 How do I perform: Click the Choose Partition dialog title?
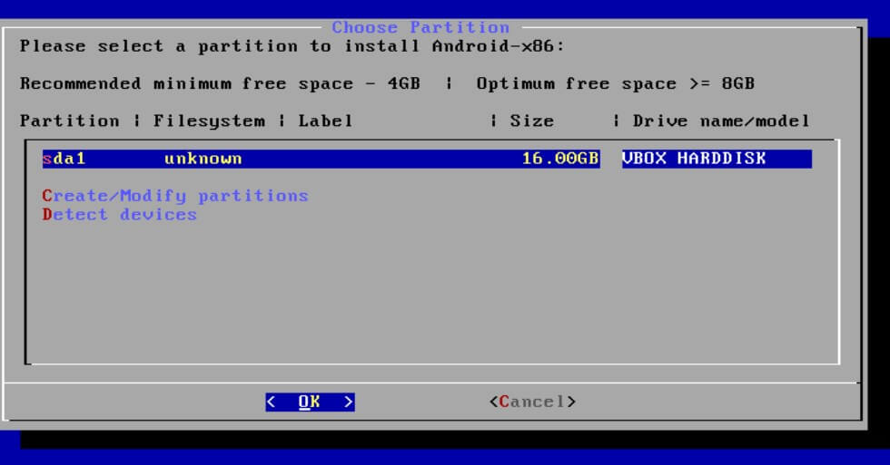pyautogui.click(x=420, y=27)
